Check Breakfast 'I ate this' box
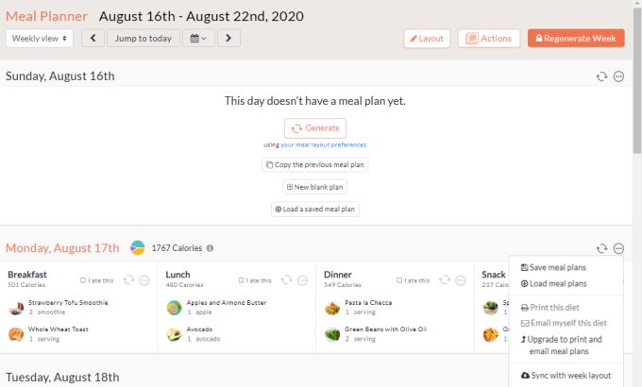The image size is (642, 387). click(x=84, y=280)
